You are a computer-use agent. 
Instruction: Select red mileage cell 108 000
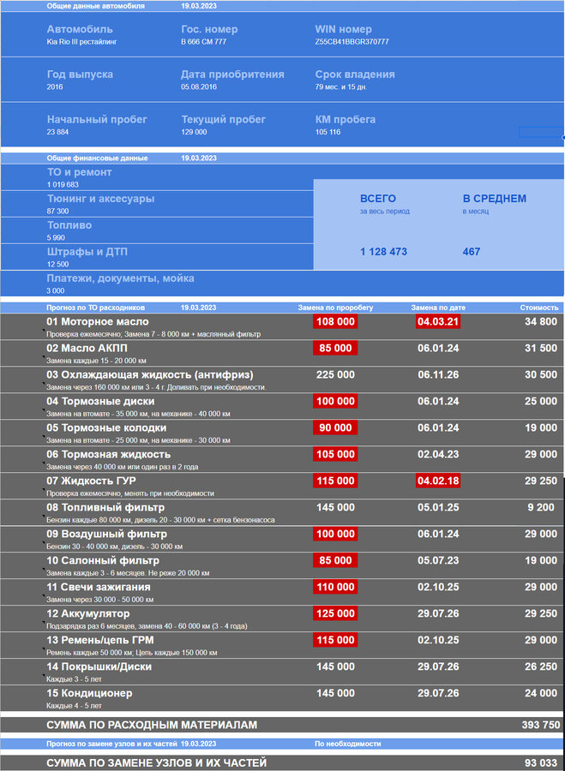click(x=335, y=322)
